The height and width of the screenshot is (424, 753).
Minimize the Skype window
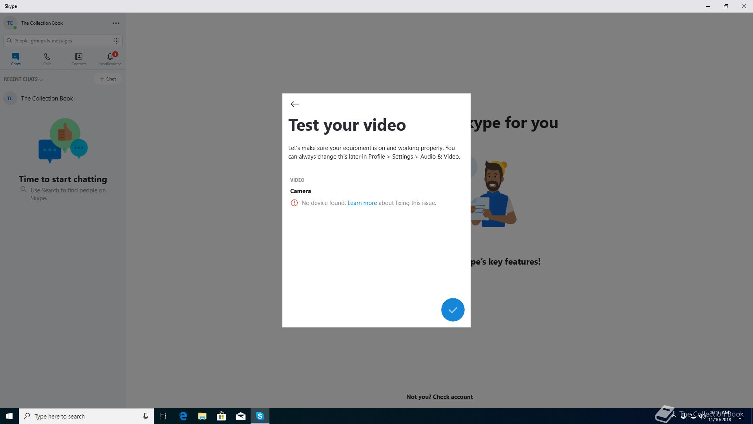pos(708,6)
